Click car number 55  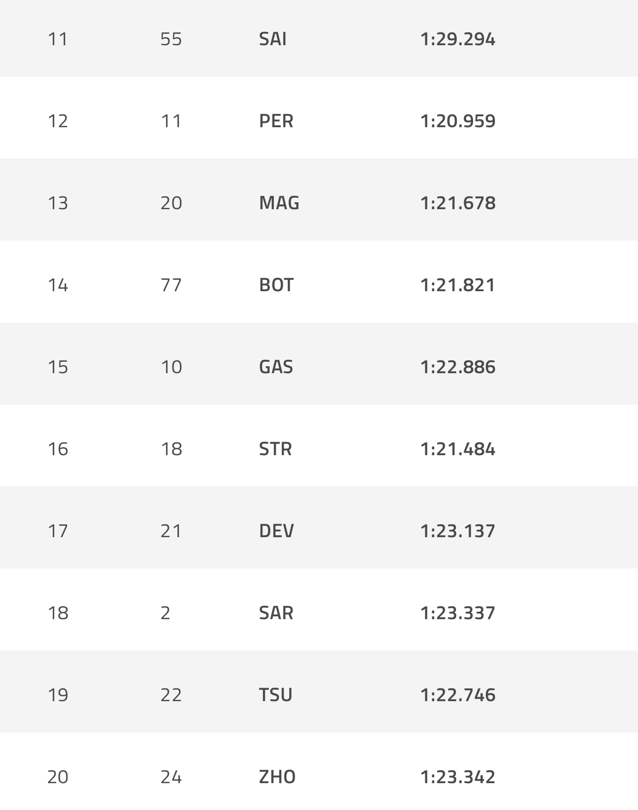click(x=171, y=39)
